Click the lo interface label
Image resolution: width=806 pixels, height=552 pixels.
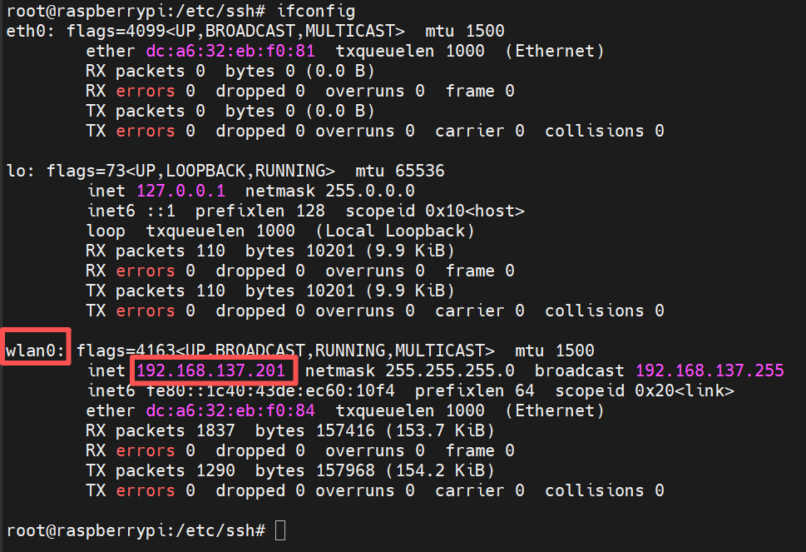pos(19,171)
